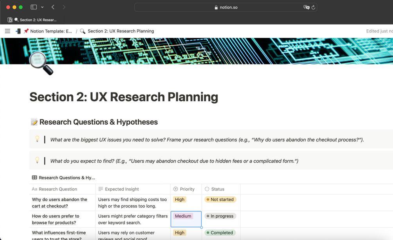The height and width of the screenshot is (240, 393).
Task: Click the Safari sidebar toggle icon
Action: 34,7
